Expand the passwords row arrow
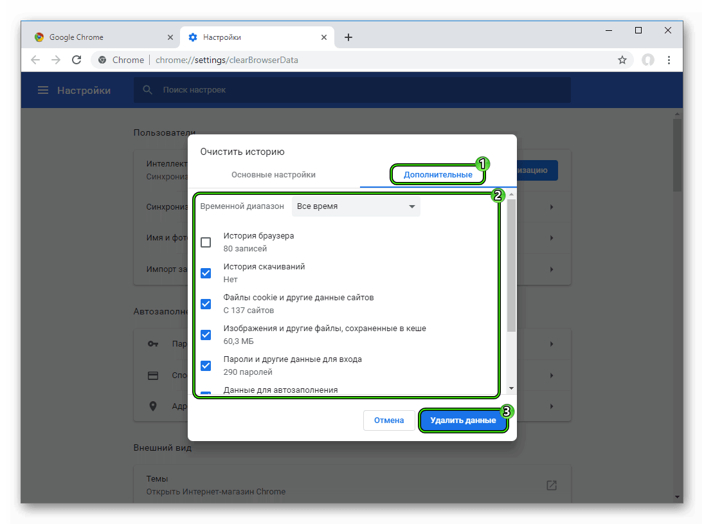704x524 pixels. [x=552, y=344]
